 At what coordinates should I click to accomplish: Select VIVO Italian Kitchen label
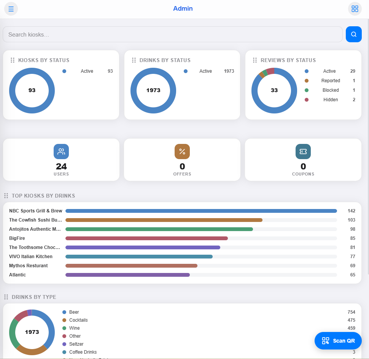(x=30, y=257)
